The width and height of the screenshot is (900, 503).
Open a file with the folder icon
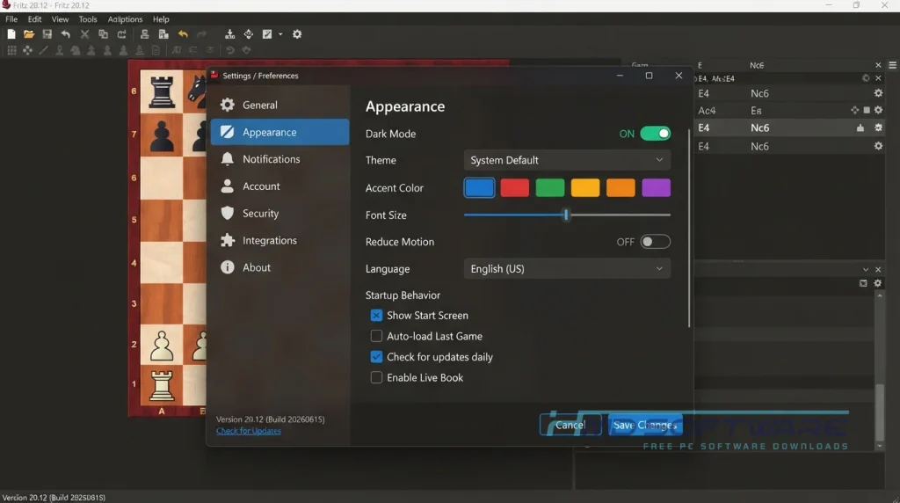tap(29, 34)
